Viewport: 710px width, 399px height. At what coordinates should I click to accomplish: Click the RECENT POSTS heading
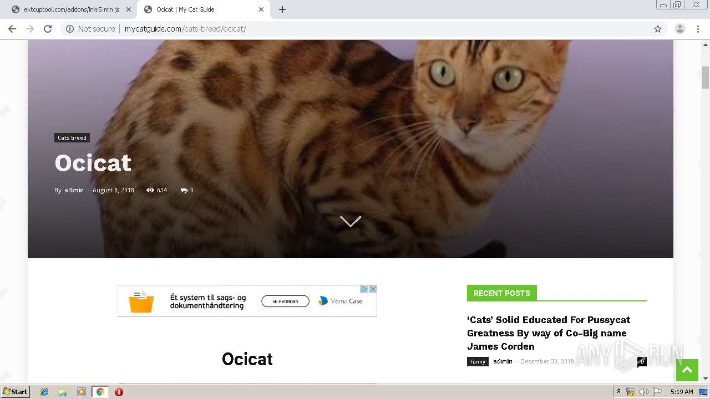click(501, 293)
